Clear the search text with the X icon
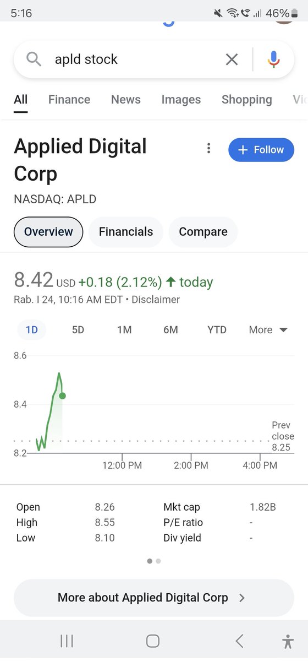The image size is (308, 661). (x=232, y=59)
